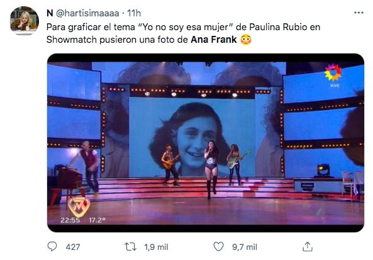Viewport: 373px width, 260px height.
Task: Click the bold Ana Frank text
Action: click(x=214, y=40)
